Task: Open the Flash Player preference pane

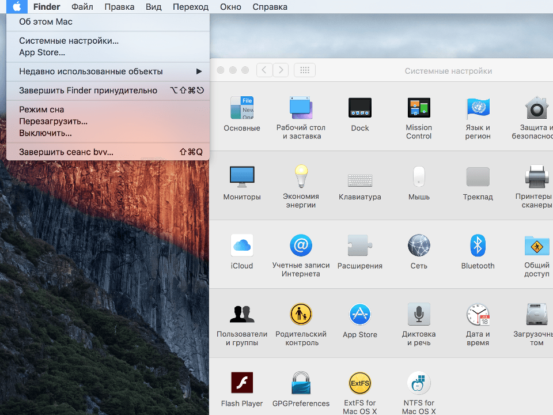Action: coord(241,382)
